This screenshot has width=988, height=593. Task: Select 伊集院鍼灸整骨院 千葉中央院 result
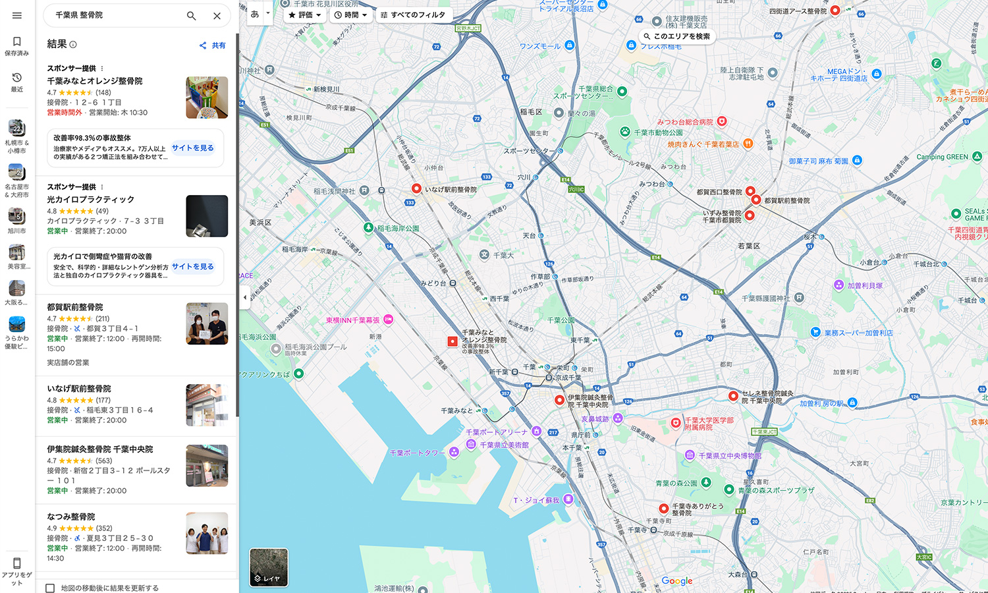[x=136, y=470]
